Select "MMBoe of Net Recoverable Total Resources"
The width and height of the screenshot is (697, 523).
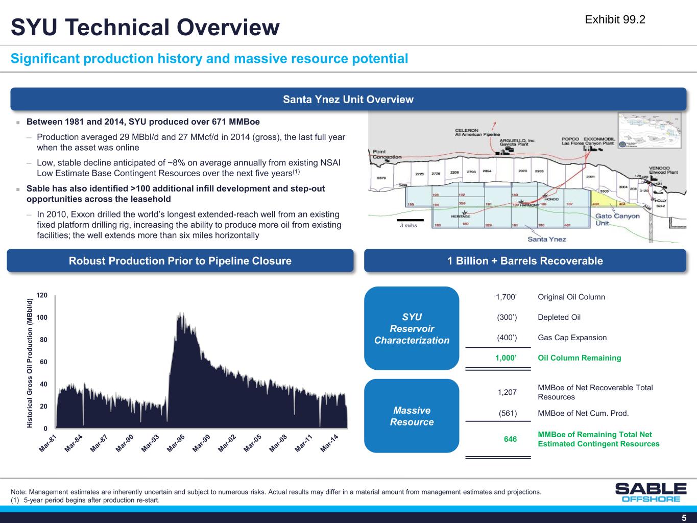pyautogui.click(x=595, y=392)
